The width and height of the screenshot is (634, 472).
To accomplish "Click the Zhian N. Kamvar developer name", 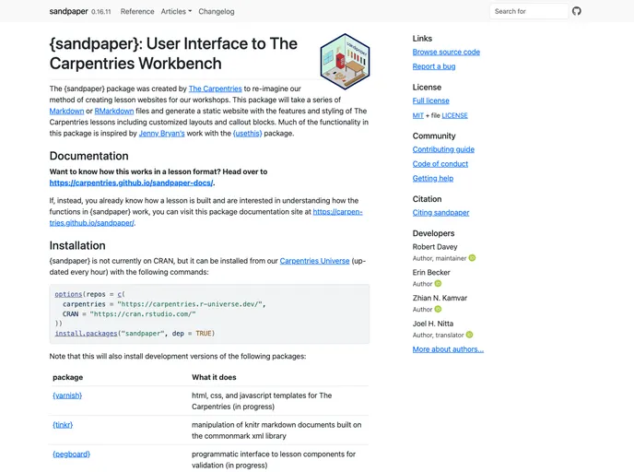I will [x=440, y=298].
